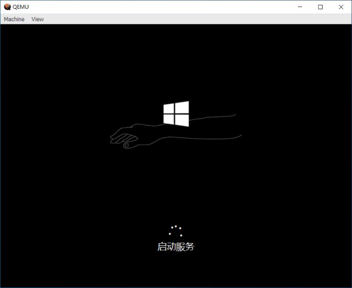Click the QEMU title text in the title bar
Viewport: 352px width, 288px height.
click(20, 7)
